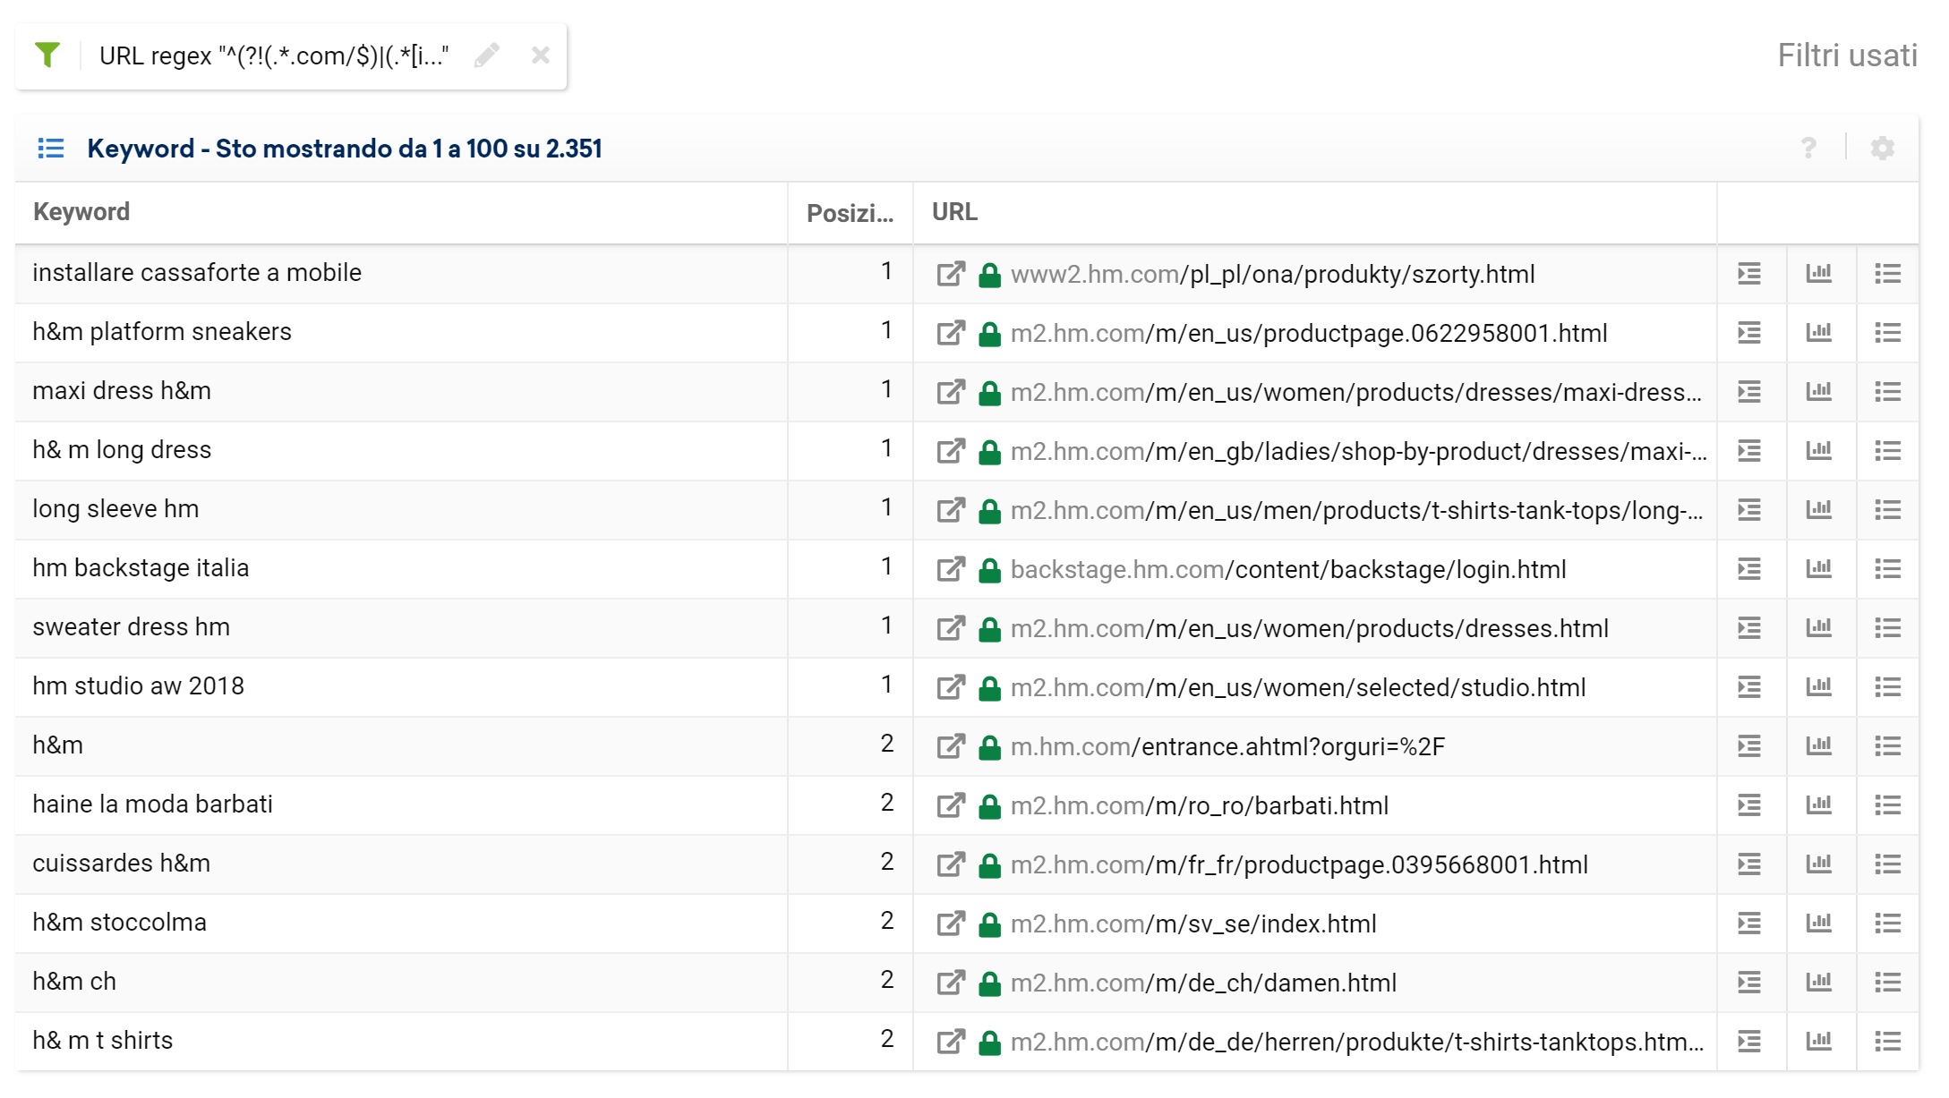
Task: Open chart history icon for h&m row
Action: [x=1819, y=746]
